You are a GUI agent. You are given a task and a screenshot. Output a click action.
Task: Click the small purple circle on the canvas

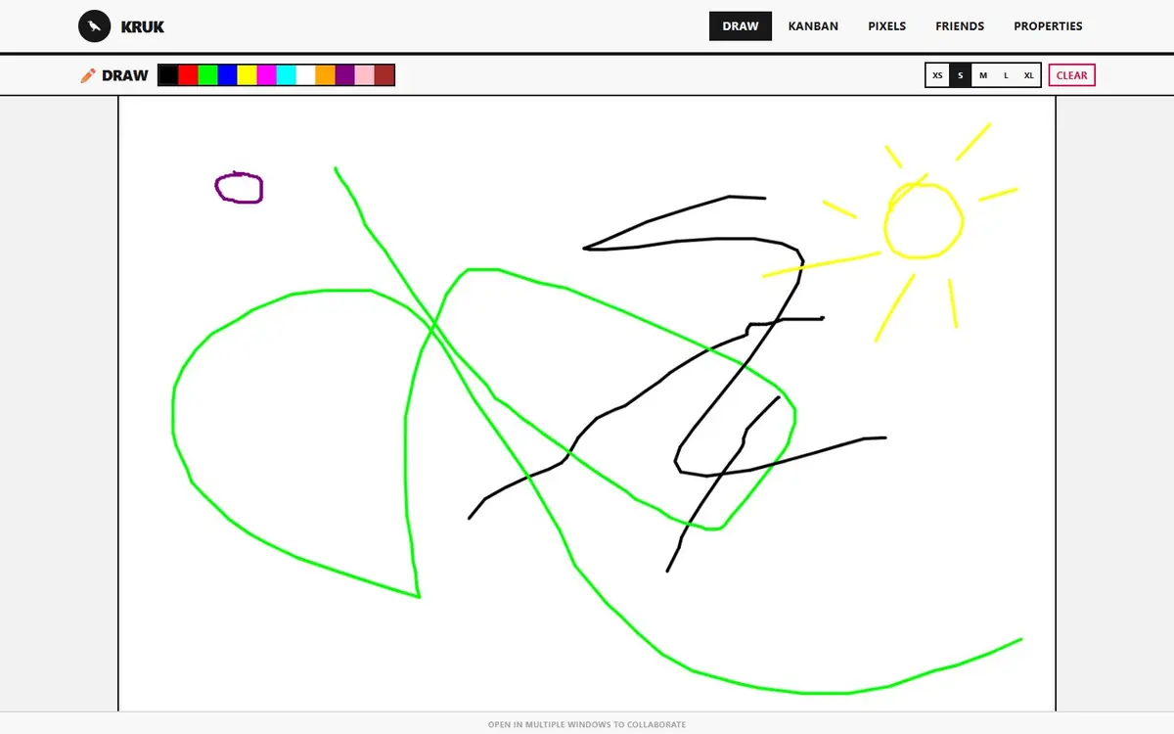(x=239, y=188)
